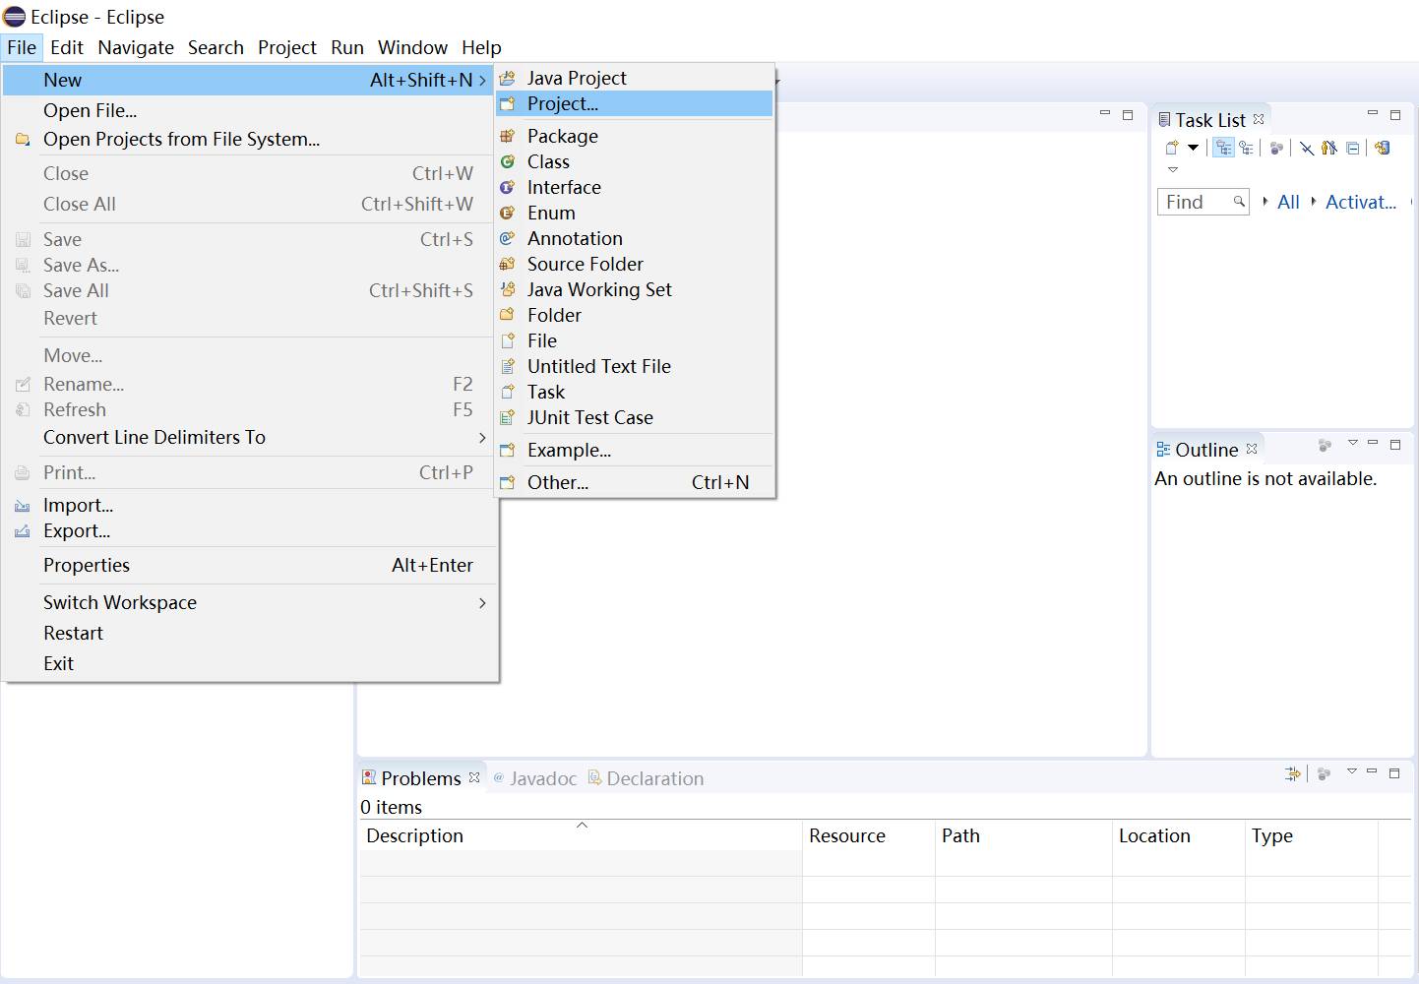Choose Java Project from New submenu
This screenshot has height=984, width=1419.
[635, 78]
